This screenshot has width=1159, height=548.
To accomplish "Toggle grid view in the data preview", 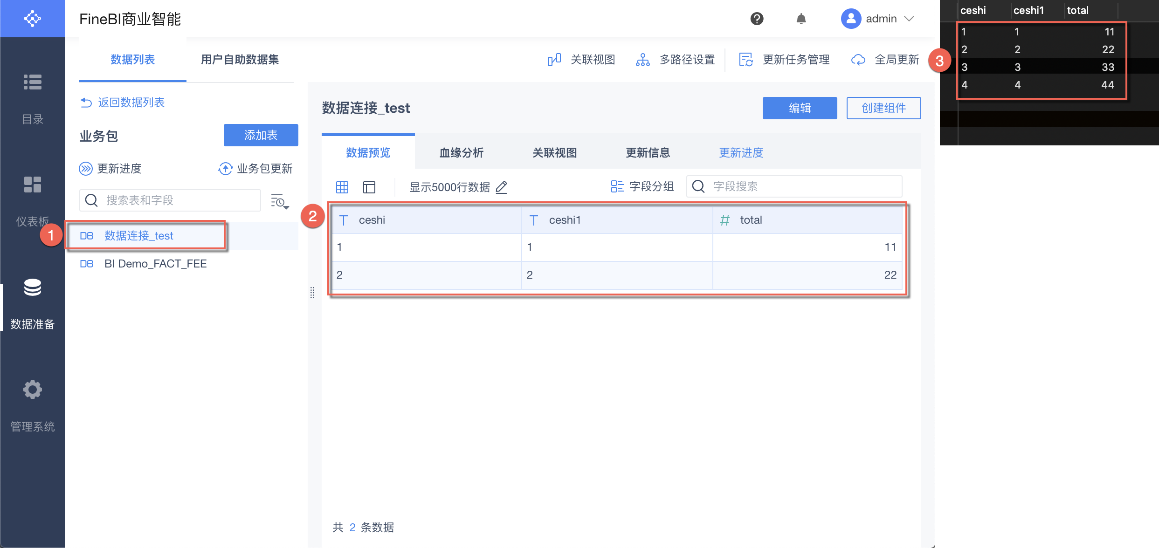I will tap(342, 187).
